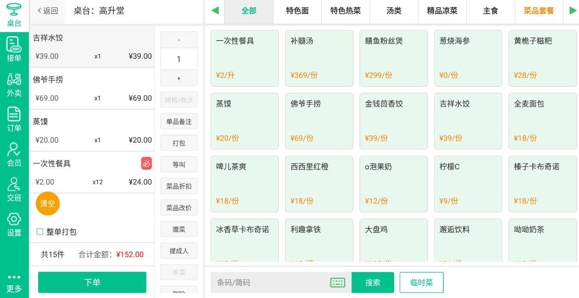The height and width of the screenshot is (298, 579).
Task: Increase quantity with the + stepper
Action: [178, 78]
